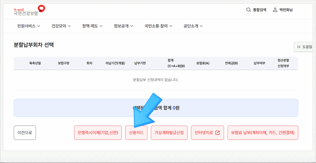Expand the 정책·제도 menu
The width and height of the screenshot is (316, 163).
point(92,26)
